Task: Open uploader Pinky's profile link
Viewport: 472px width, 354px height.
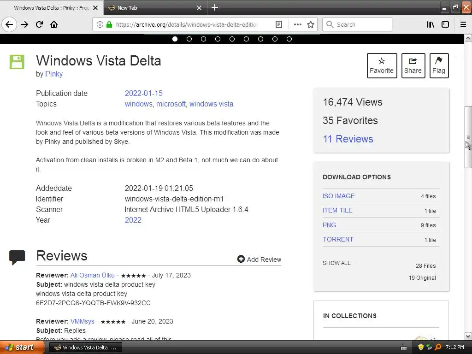Action: pos(54,74)
